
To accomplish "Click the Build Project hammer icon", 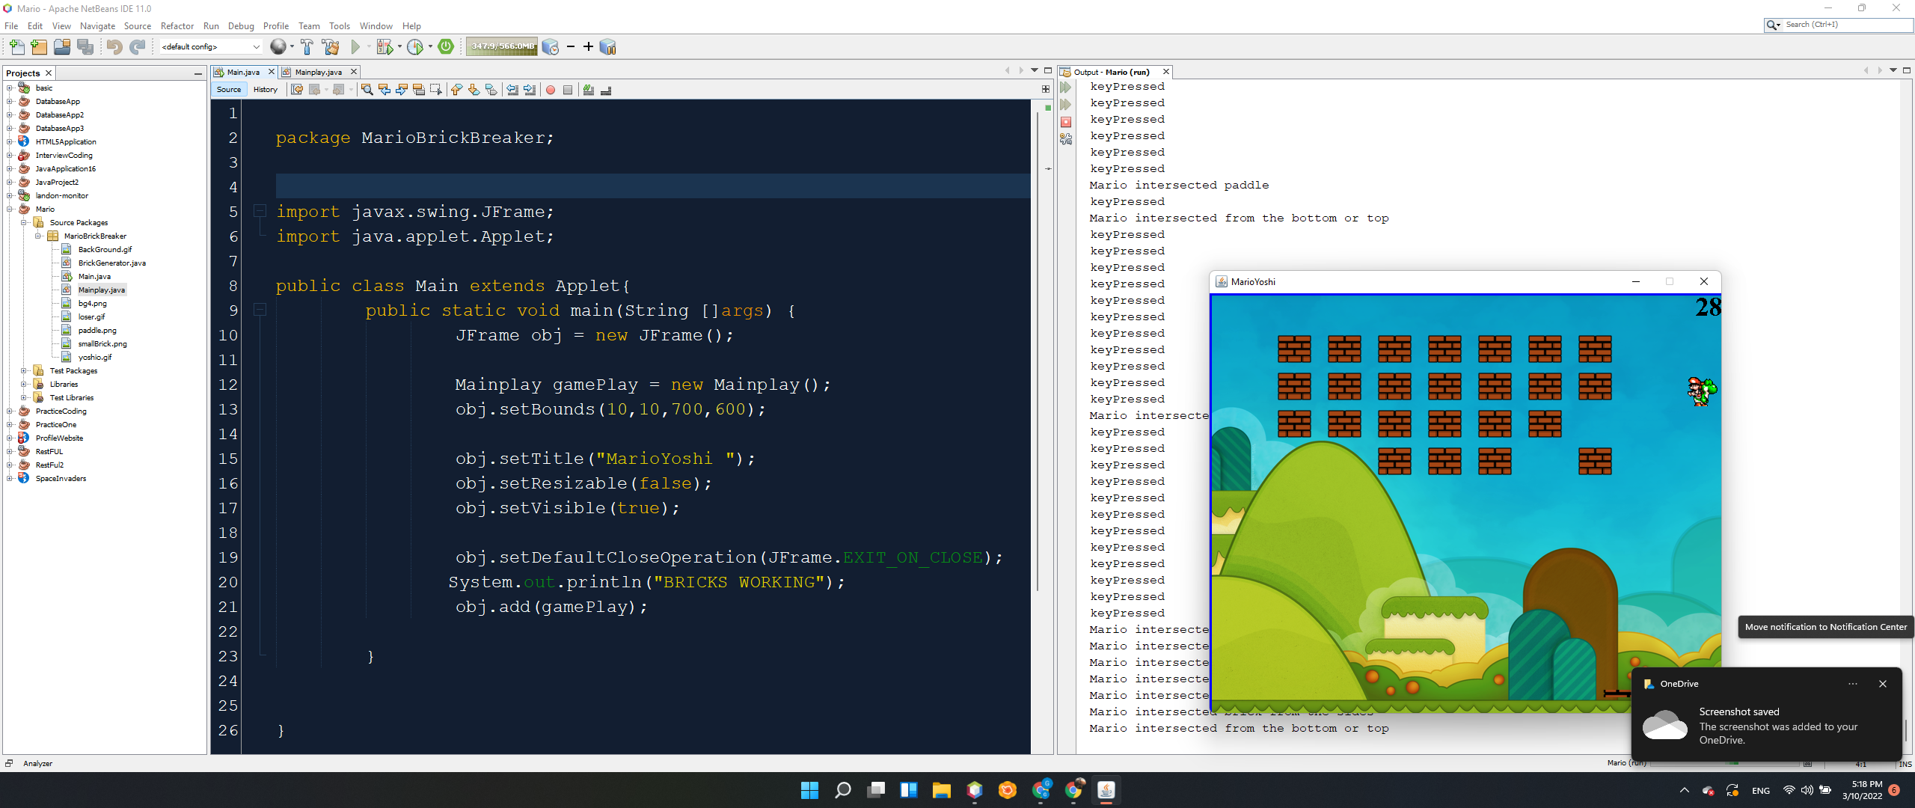I will 307,47.
